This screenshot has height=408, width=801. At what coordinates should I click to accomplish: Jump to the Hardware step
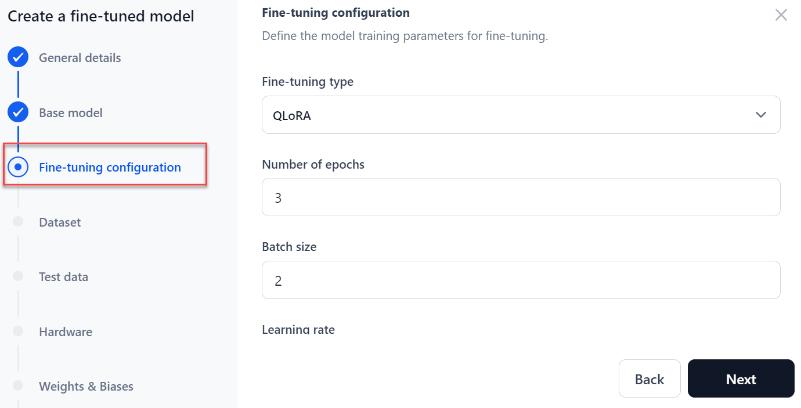pyautogui.click(x=66, y=332)
